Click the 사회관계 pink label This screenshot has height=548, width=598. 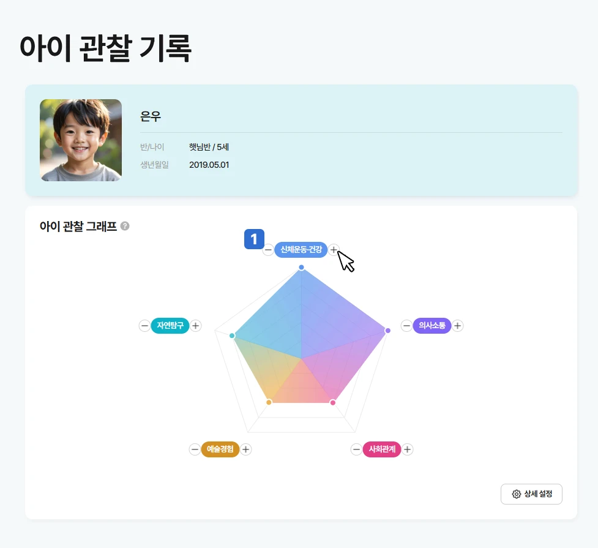[382, 450]
